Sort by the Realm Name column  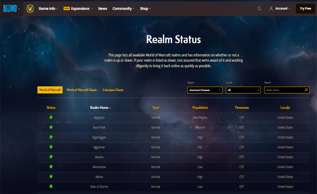pyautogui.click(x=100, y=107)
